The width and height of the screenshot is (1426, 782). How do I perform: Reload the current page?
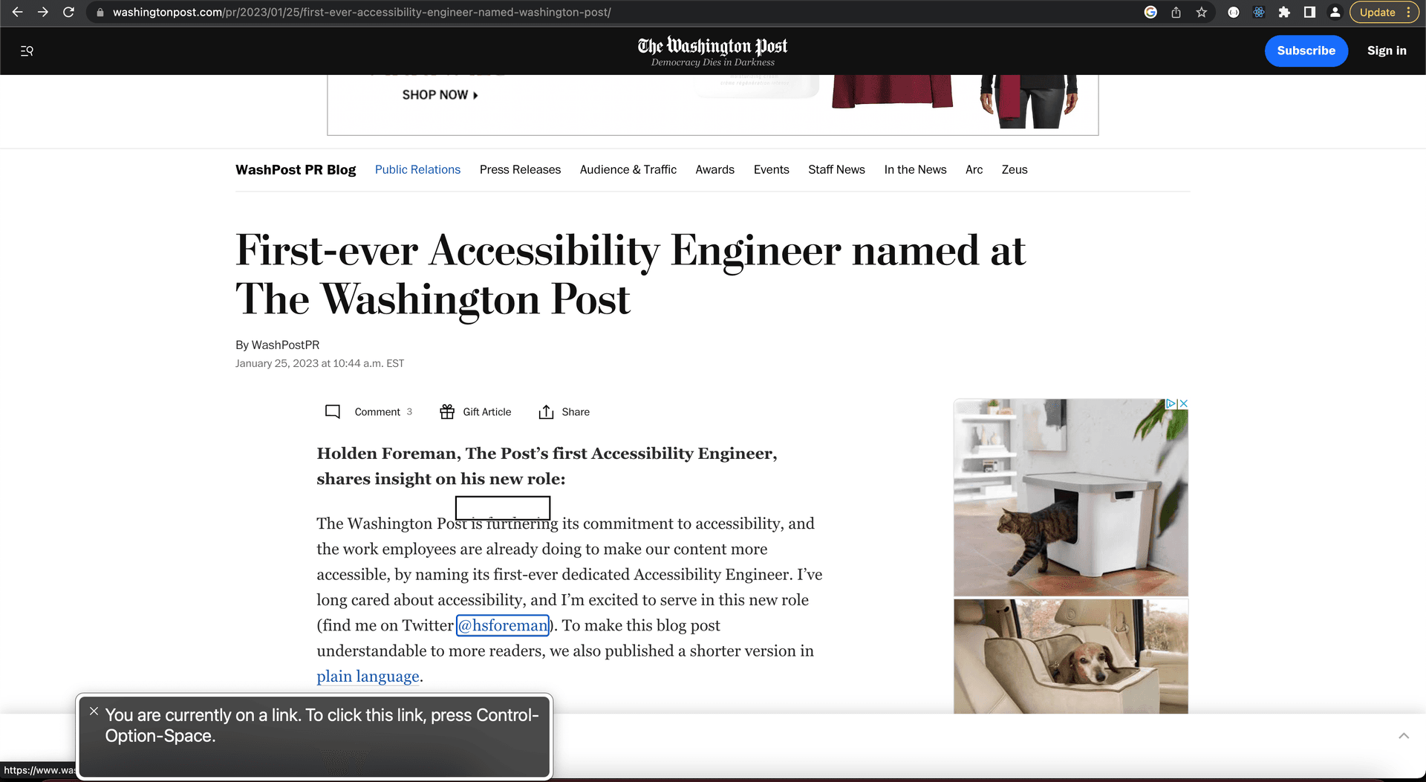(68, 12)
